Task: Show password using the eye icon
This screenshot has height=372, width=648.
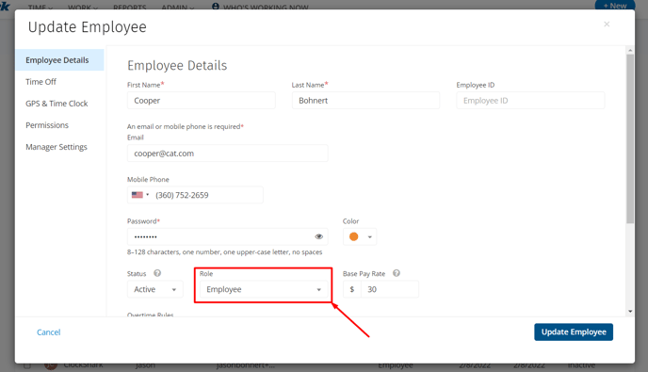Action: 318,236
